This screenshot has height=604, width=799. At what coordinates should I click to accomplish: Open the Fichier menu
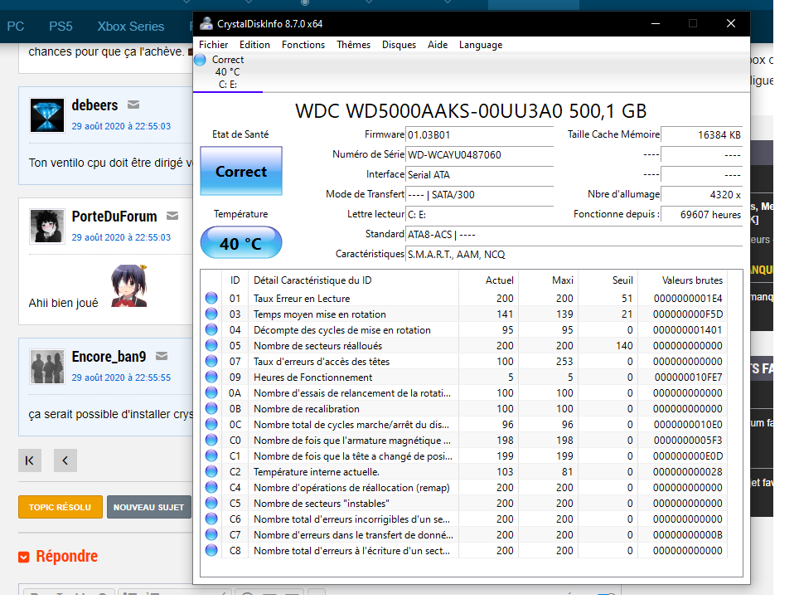pos(214,45)
